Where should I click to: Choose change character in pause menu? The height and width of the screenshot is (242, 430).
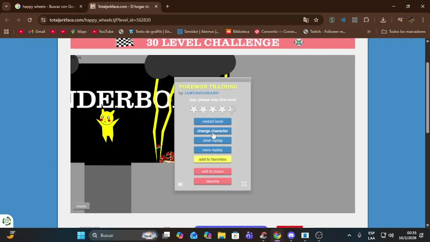pos(212,131)
